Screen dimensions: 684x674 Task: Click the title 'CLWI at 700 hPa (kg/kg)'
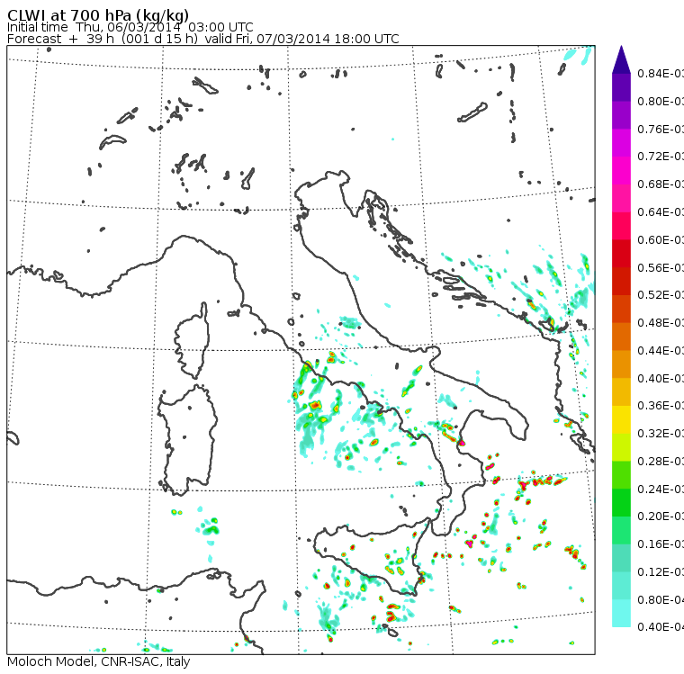98,15
